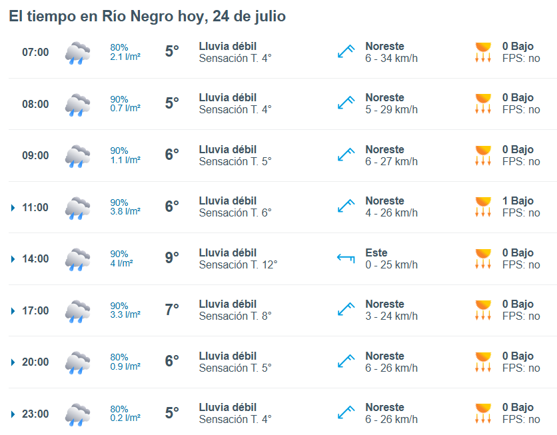Viewport: 557px width, 435px height.
Task: Click the rain cloud icon at 07:00
Action: pos(77,53)
